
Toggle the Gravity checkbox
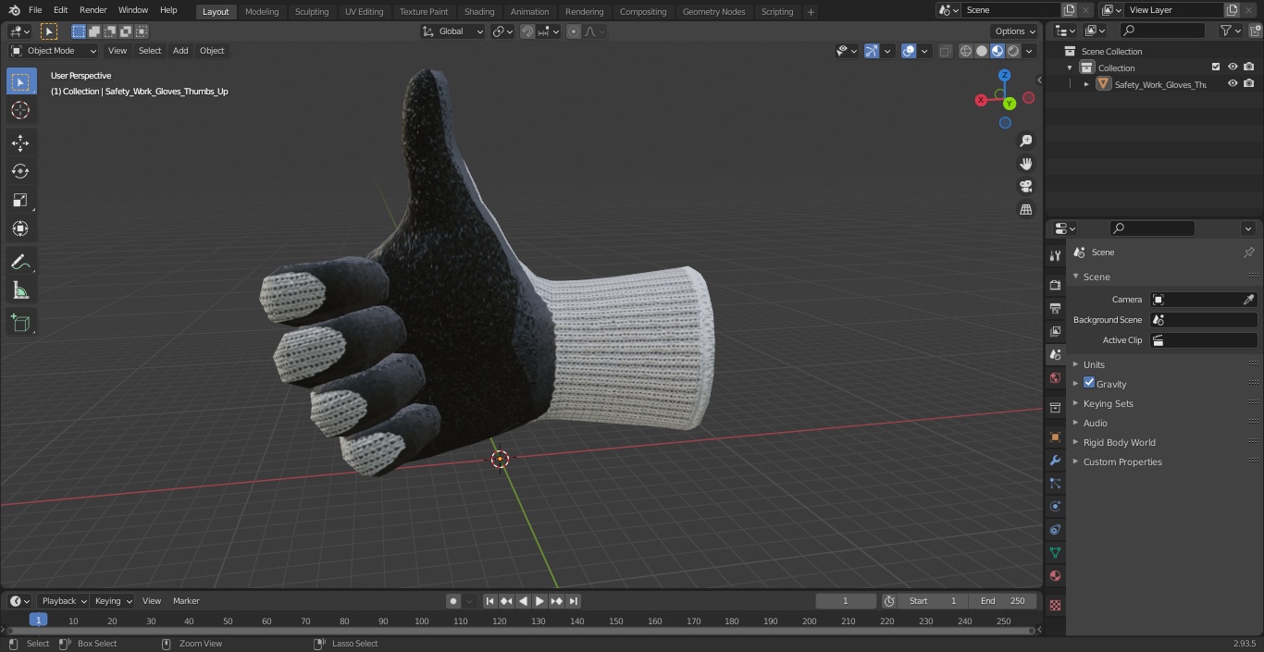click(1089, 383)
